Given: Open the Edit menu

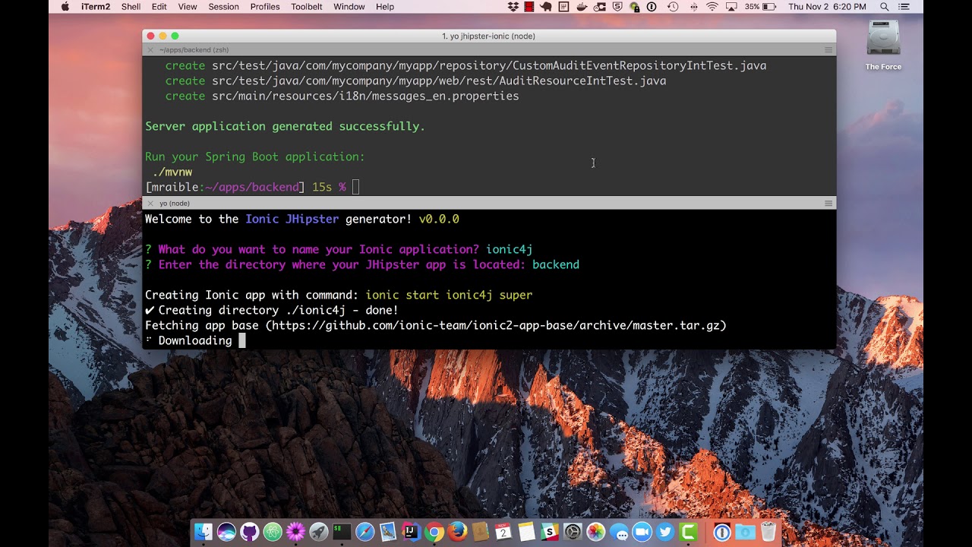Looking at the screenshot, I should 159,7.
